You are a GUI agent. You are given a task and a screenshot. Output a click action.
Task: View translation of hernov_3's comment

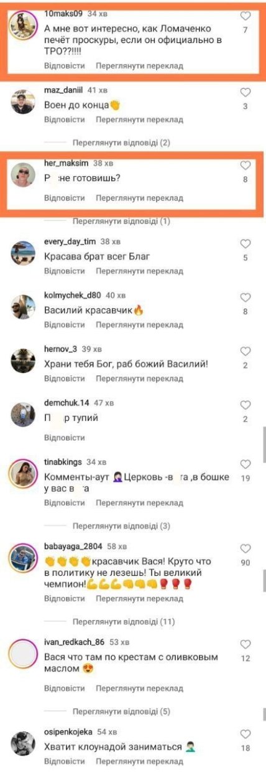coord(140,378)
